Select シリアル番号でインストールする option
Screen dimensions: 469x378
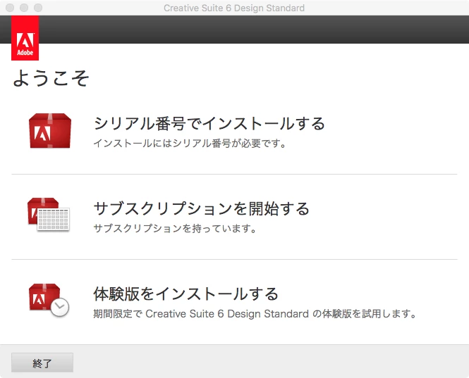[209, 124]
